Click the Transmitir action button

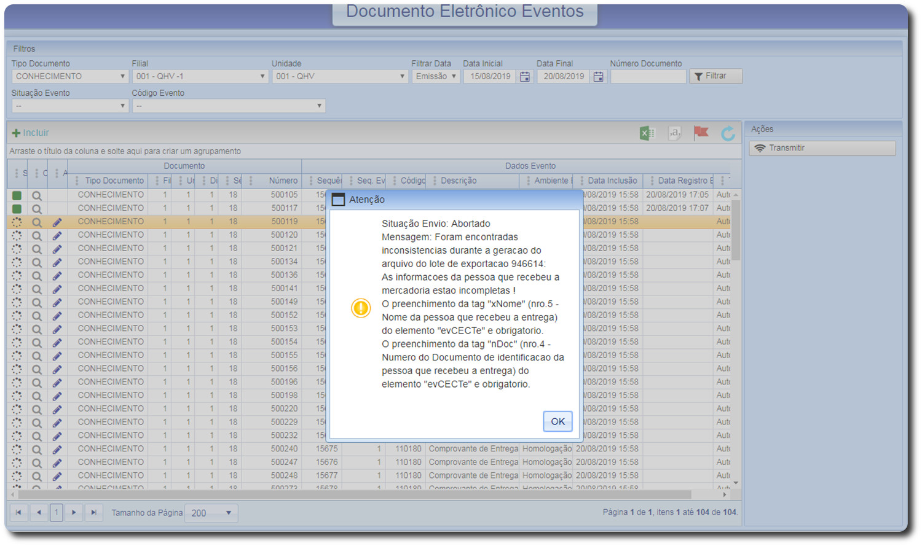[x=822, y=148]
